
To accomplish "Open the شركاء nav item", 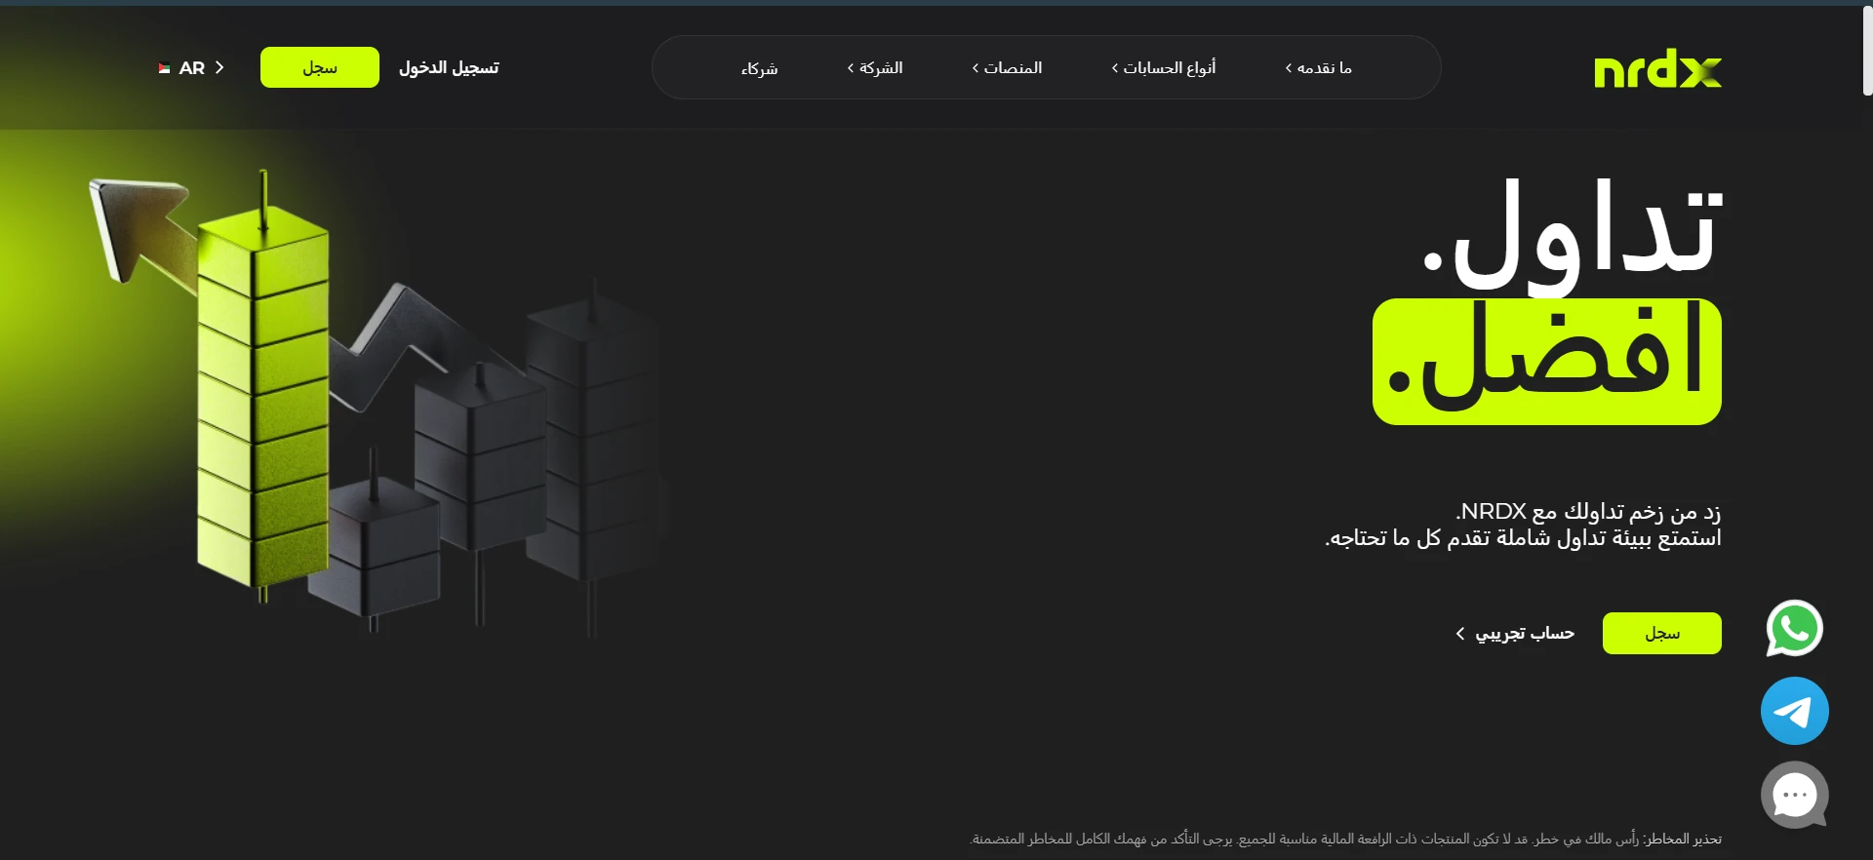I will pos(759,68).
